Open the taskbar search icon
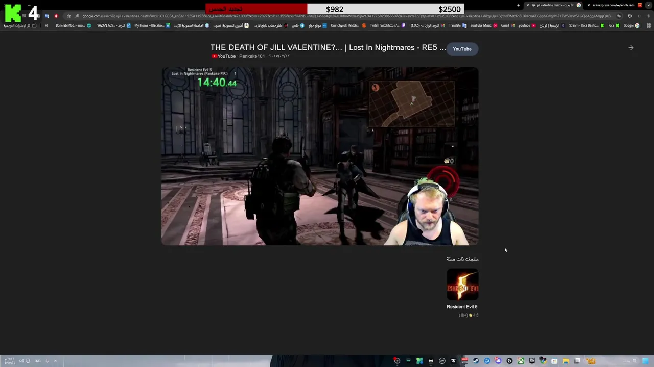 click(x=634, y=361)
